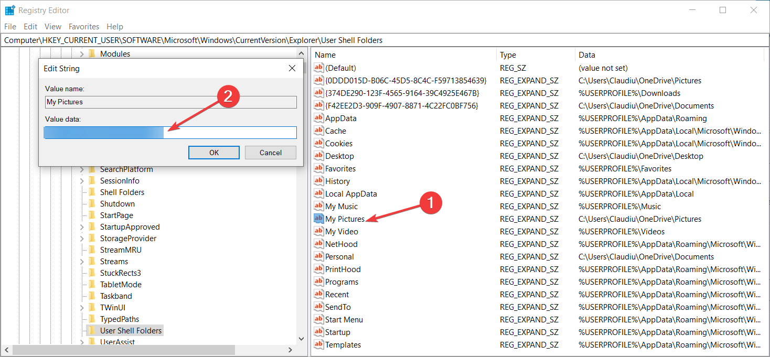Click the registry path address bar
The image size is (770, 357).
(x=384, y=40)
